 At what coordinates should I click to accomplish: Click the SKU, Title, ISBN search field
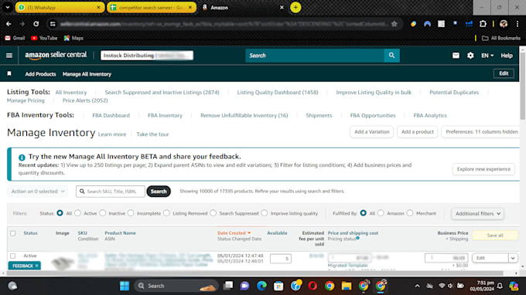(111, 192)
